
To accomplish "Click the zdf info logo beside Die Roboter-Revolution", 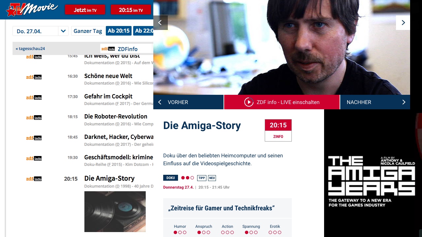I will click(34, 118).
